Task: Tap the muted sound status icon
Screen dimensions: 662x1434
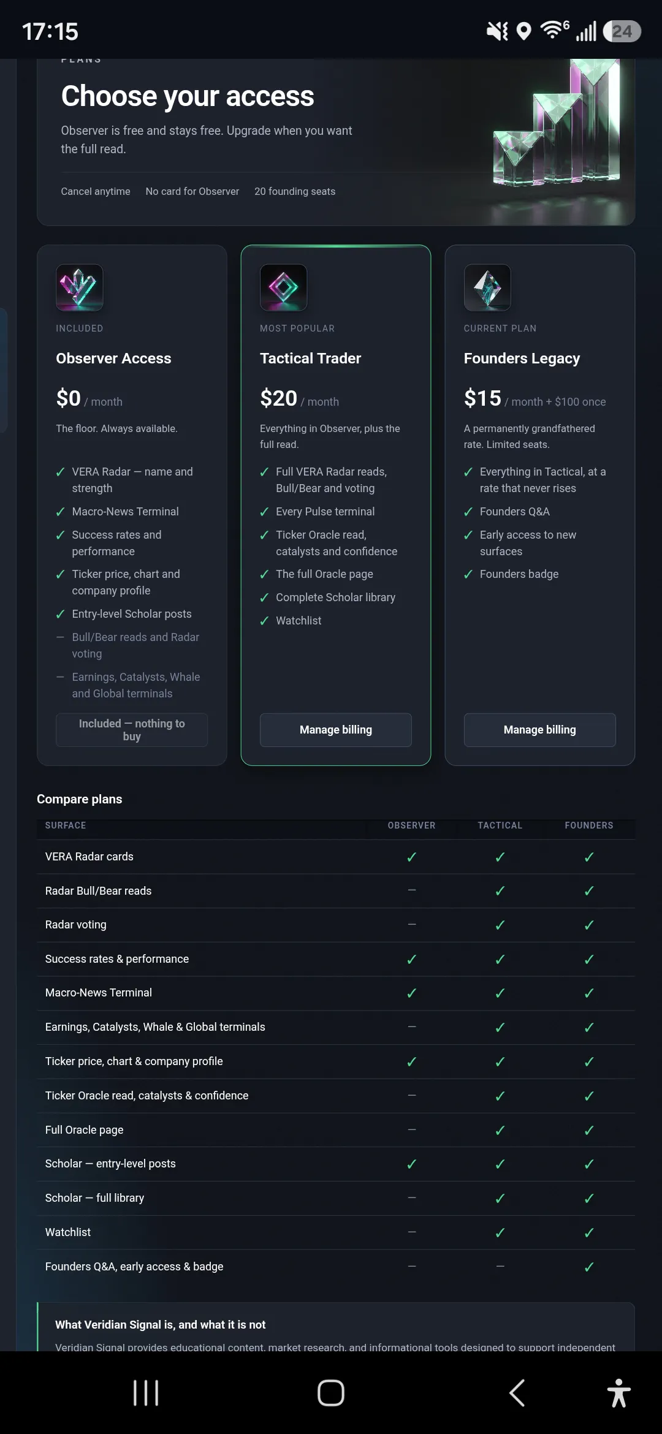Action: pos(497,31)
